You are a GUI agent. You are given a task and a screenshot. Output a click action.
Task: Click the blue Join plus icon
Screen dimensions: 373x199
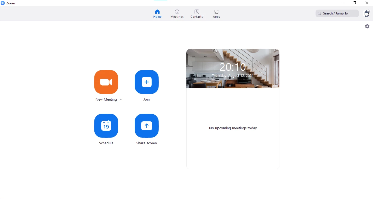pos(147,82)
